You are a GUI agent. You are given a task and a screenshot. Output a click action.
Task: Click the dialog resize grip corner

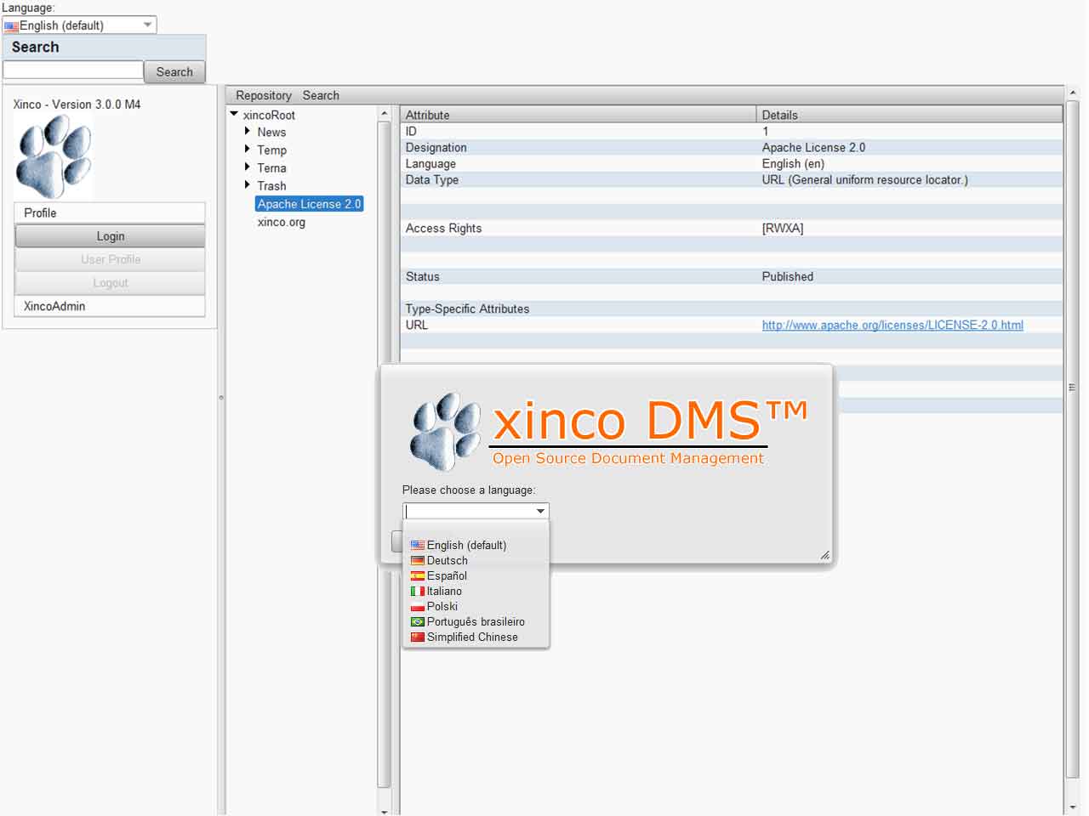[824, 555]
